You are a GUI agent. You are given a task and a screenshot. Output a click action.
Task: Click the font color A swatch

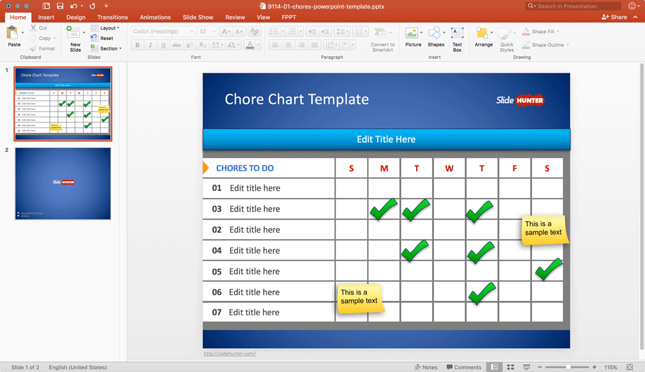(250, 44)
